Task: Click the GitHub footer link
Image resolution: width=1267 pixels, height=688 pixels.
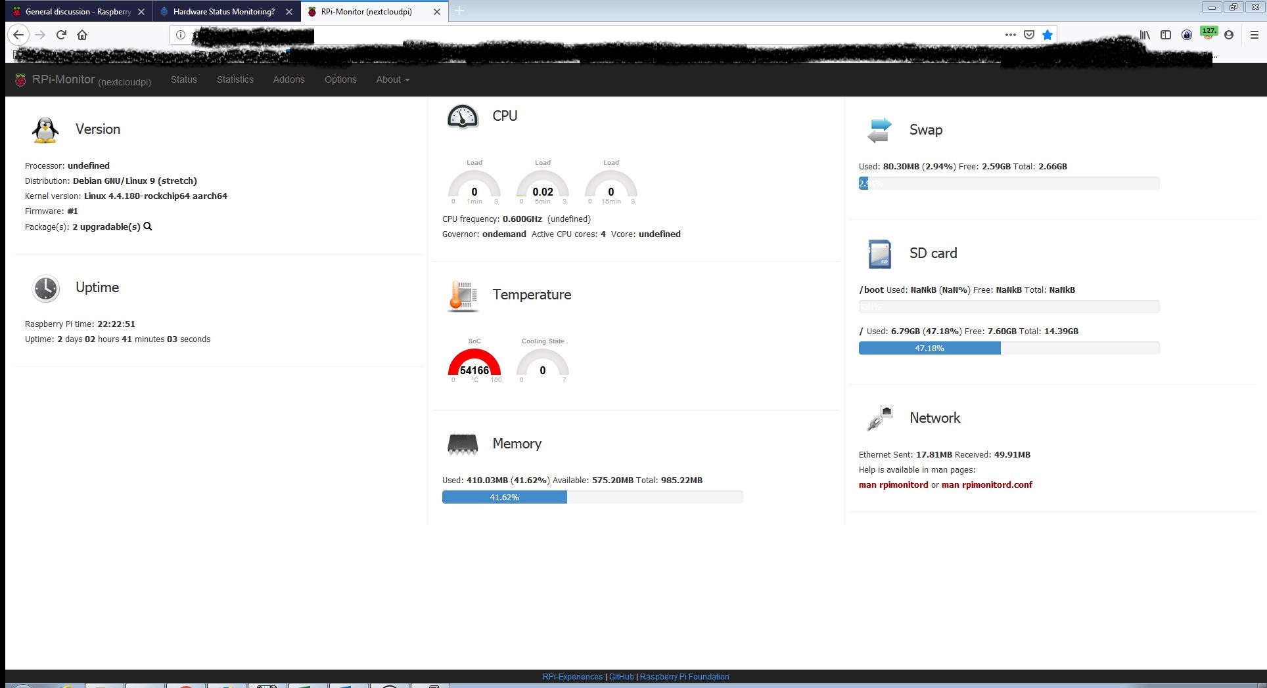Action: (x=621, y=677)
